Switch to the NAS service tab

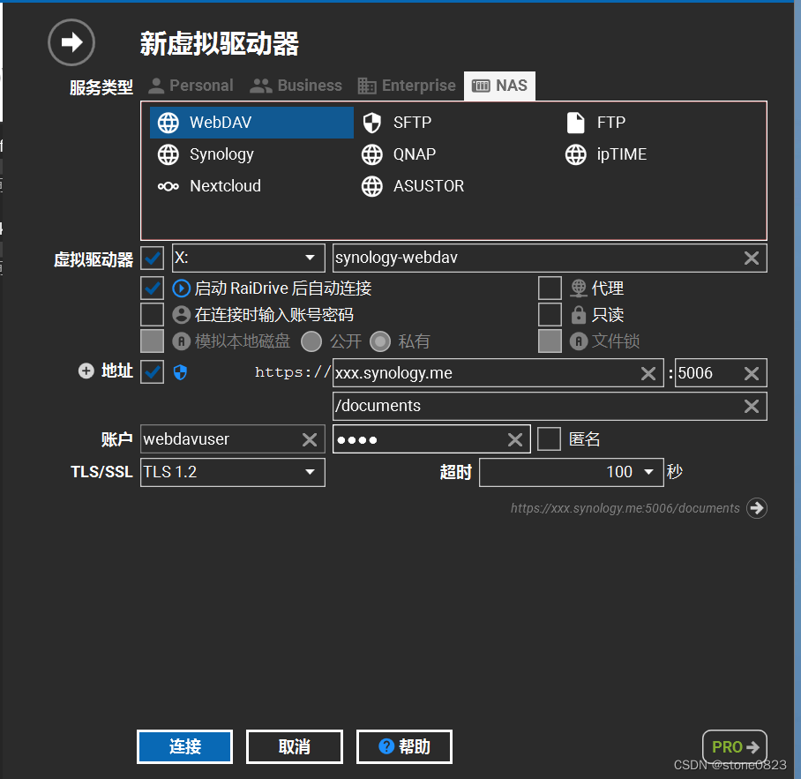pyautogui.click(x=499, y=86)
